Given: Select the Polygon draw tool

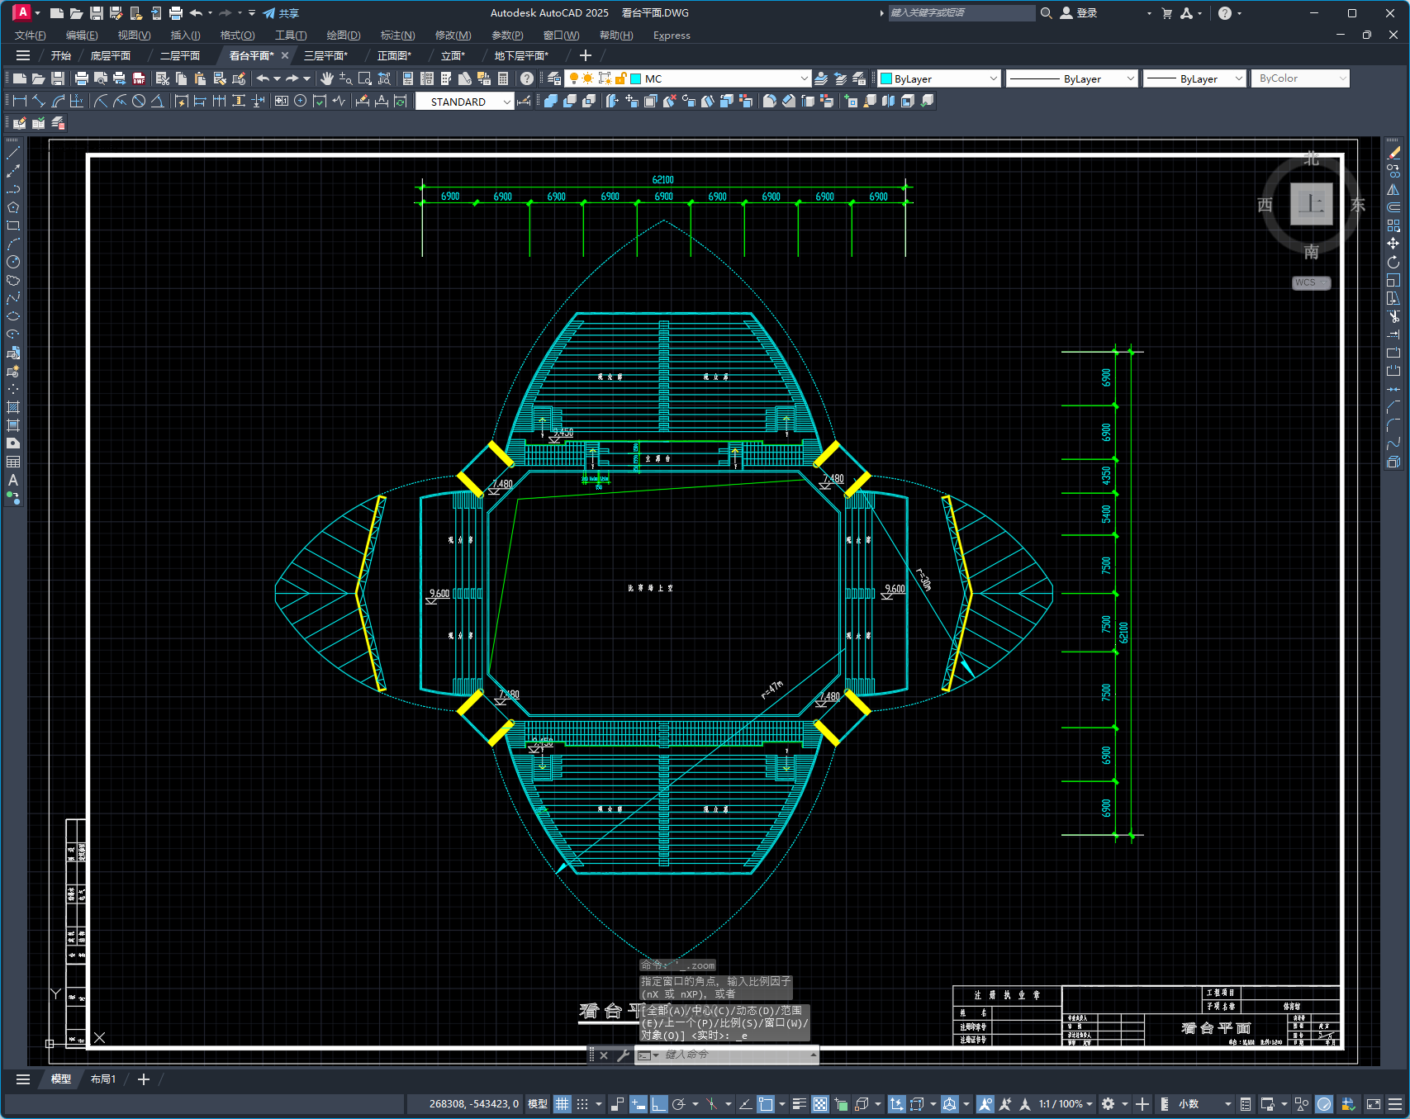Looking at the screenshot, I should tap(13, 207).
